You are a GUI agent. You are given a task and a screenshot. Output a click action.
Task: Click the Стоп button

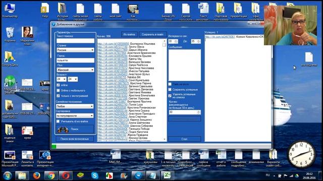click(x=184, y=139)
